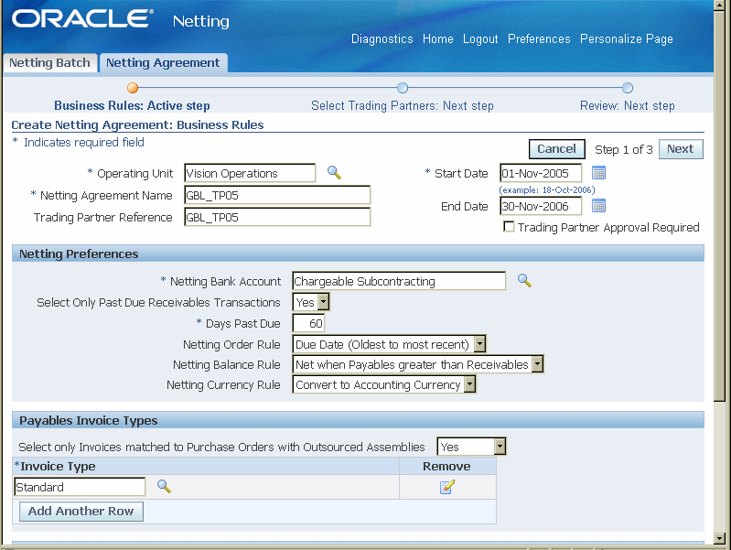This screenshot has width=731, height=550.
Task: Click the Next button
Action: pyautogui.click(x=681, y=149)
